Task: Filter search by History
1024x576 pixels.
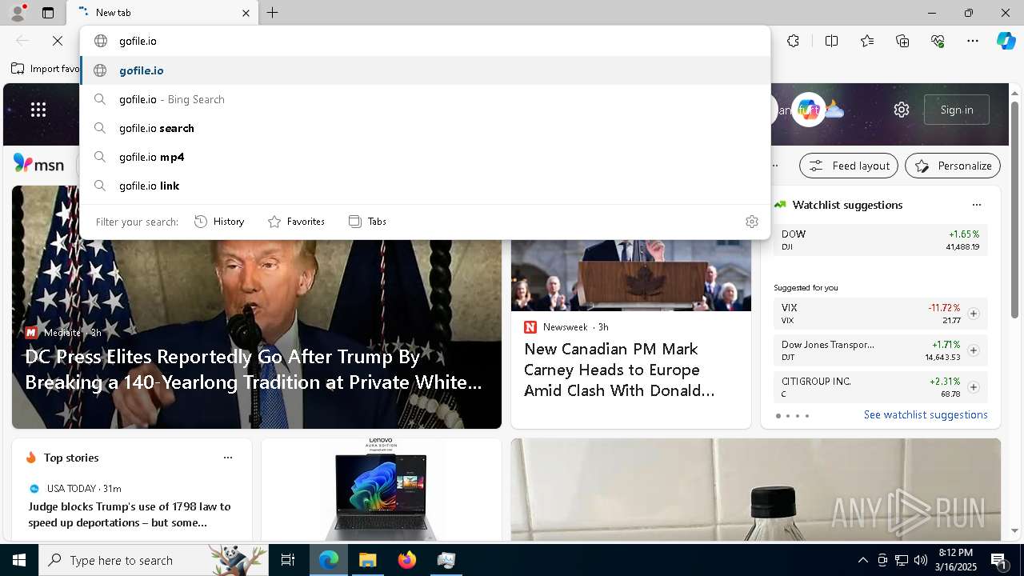Action: (x=219, y=222)
